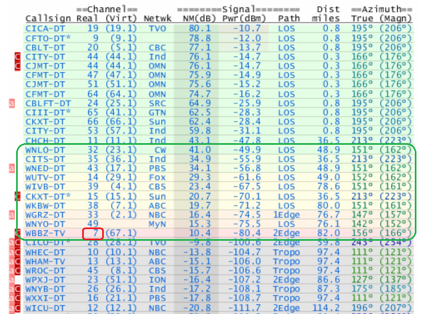
Task: Click MyN network in WNYO-DT row
Action: point(157,224)
